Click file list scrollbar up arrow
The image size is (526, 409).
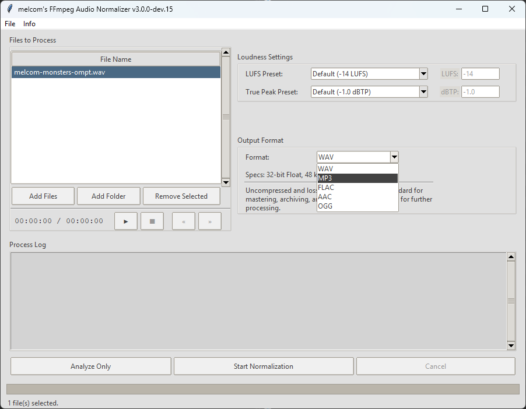[226, 53]
